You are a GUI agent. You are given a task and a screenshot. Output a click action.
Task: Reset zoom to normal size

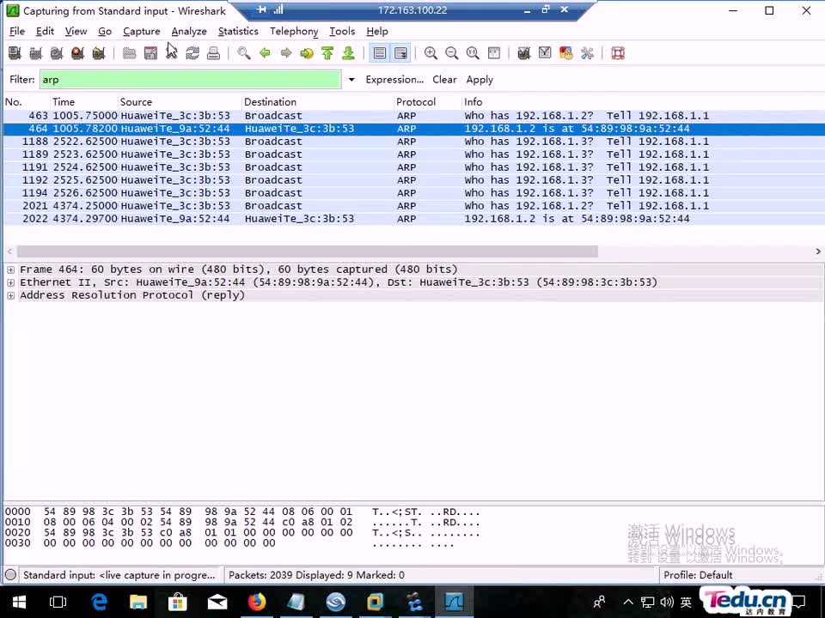473,53
